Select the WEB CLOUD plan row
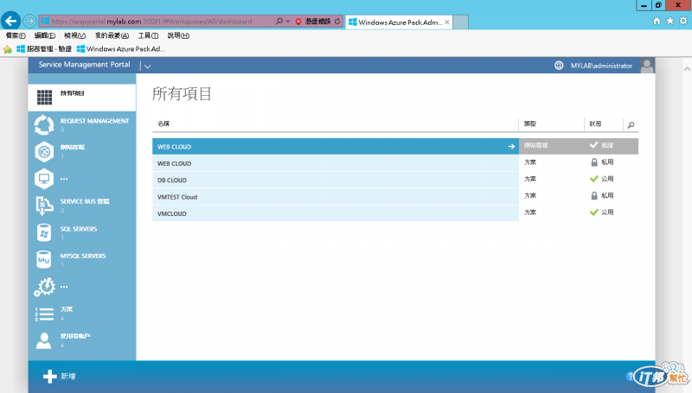The width and height of the screenshot is (692, 393). pos(395,163)
